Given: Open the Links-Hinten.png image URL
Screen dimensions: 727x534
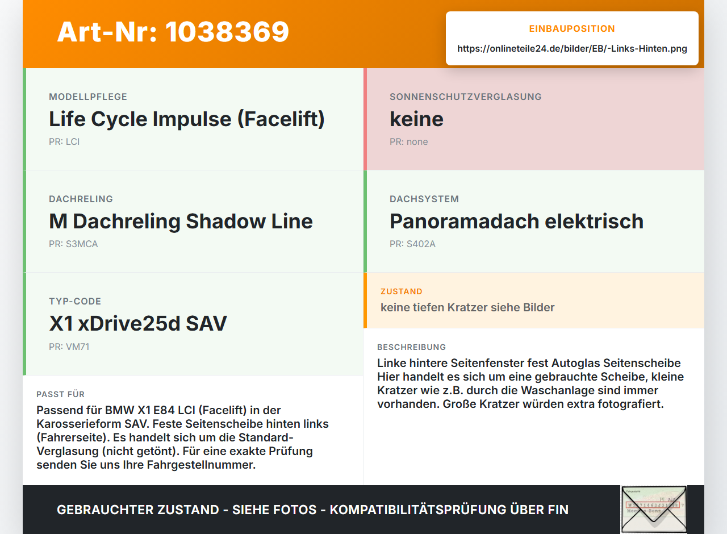Looking at the screenshot, I should [572, 49].
